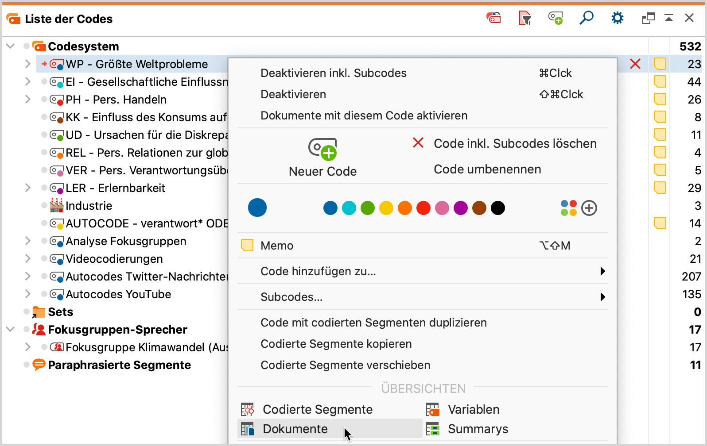Image resolution: width=707 pixels, height=446 pixels.
Task: Expand WP - Größte Weltprobleme subcodes
Action: (x=27, y=64)
